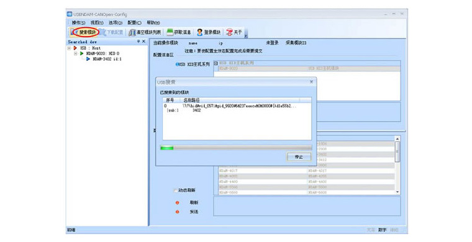This screenshot has width=472, height=242.
Task: Click the greyed 下载配置 download config button
Action: [111, 32]
